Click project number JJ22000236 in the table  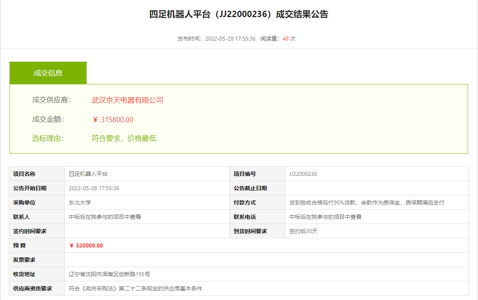click(303, 174)
